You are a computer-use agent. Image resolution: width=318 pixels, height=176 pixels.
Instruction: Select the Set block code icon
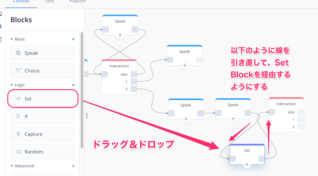[18, 99]
